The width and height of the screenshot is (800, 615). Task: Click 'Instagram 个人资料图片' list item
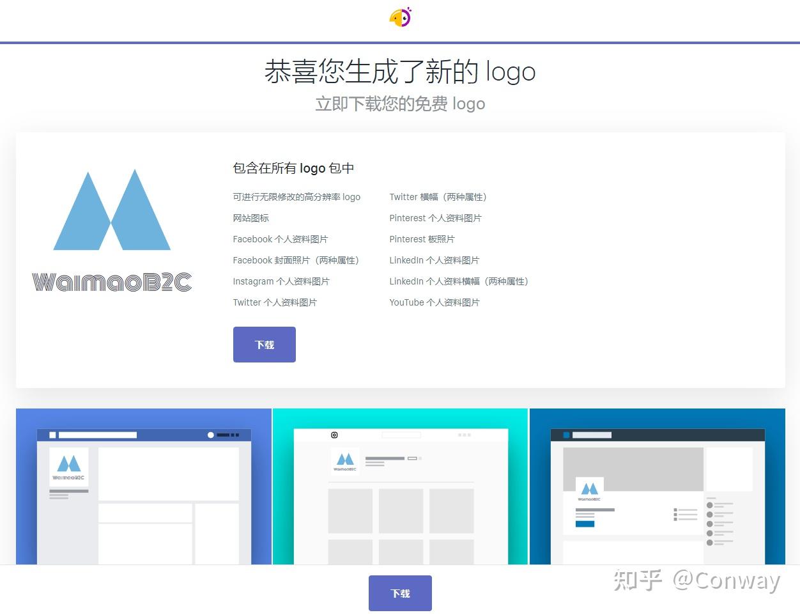(x=281, y=281)
